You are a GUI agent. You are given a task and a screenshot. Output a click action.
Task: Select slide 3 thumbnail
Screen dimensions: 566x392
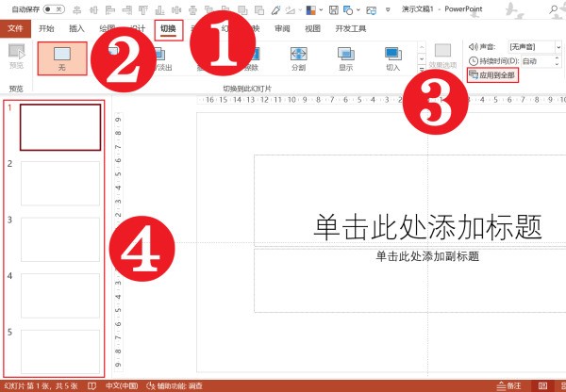60,239
